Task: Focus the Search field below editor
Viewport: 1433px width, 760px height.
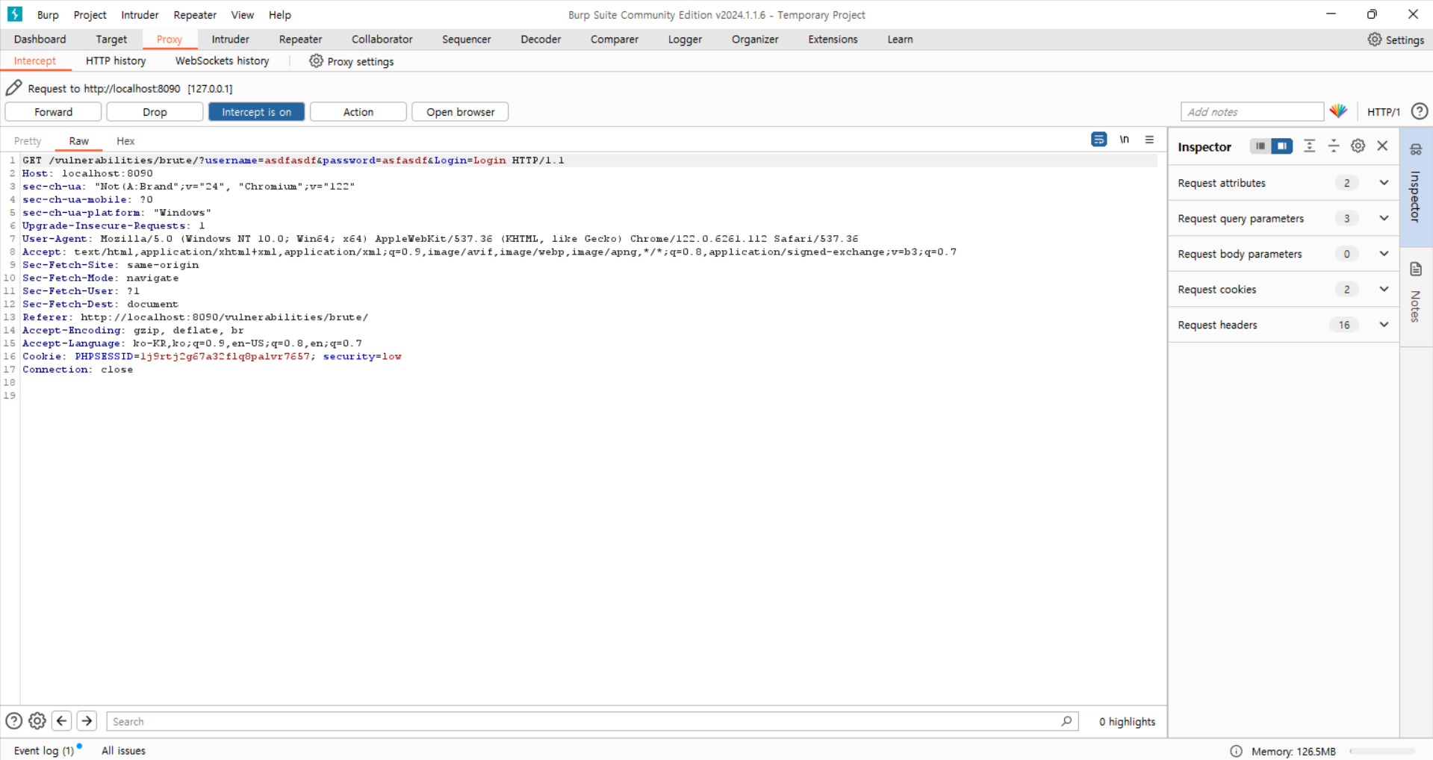Action: tap(592, 721)
